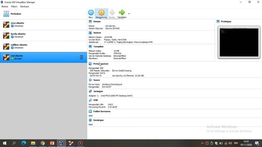
Task: Show hidden system tray icons
Action: pyautogui.click(x=202, y=143)
